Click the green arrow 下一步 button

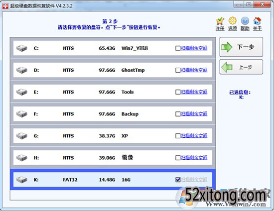241,47
